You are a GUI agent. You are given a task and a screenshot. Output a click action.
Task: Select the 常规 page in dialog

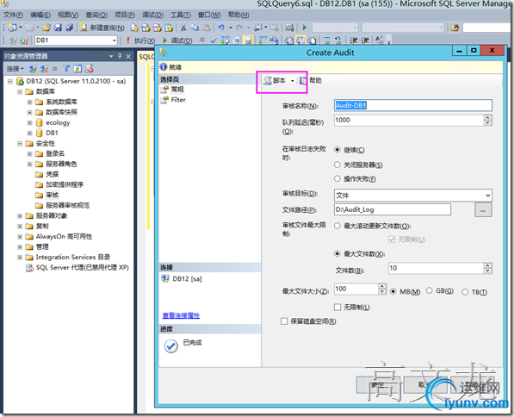(x=177, y=90)
